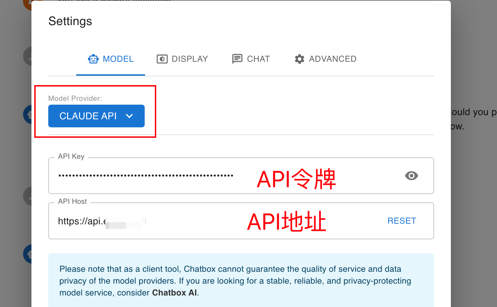Show the API Key with eye icon
Viewport: 497px width, 307px height.
411,175
